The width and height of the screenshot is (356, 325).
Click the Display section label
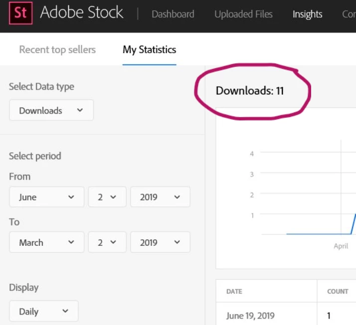coord(24,287)
